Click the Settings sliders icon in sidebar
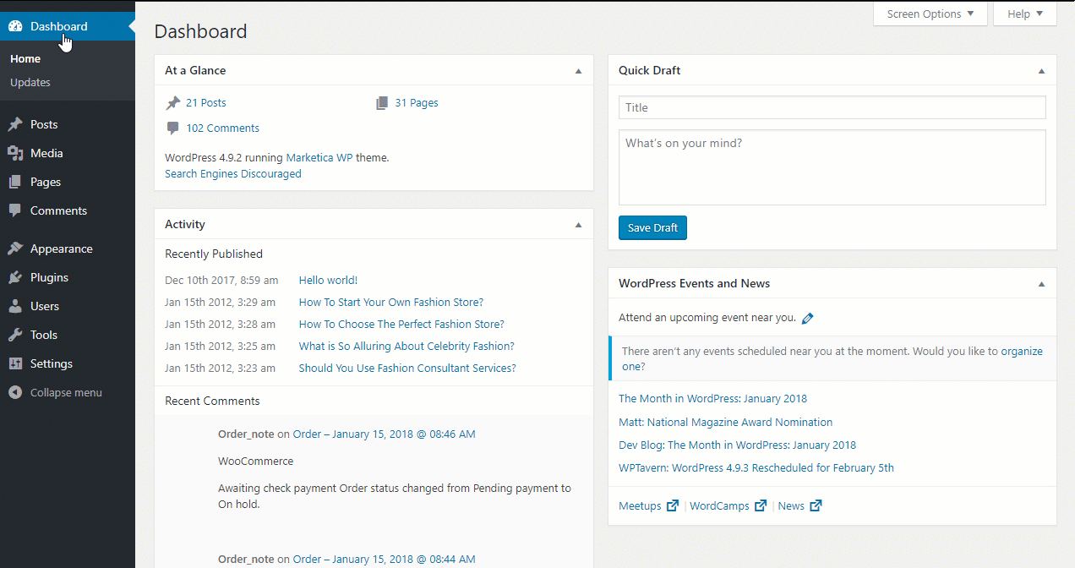Image resolution: width=1075 pixels, height=568 pixels. click(x=15, y=363)
